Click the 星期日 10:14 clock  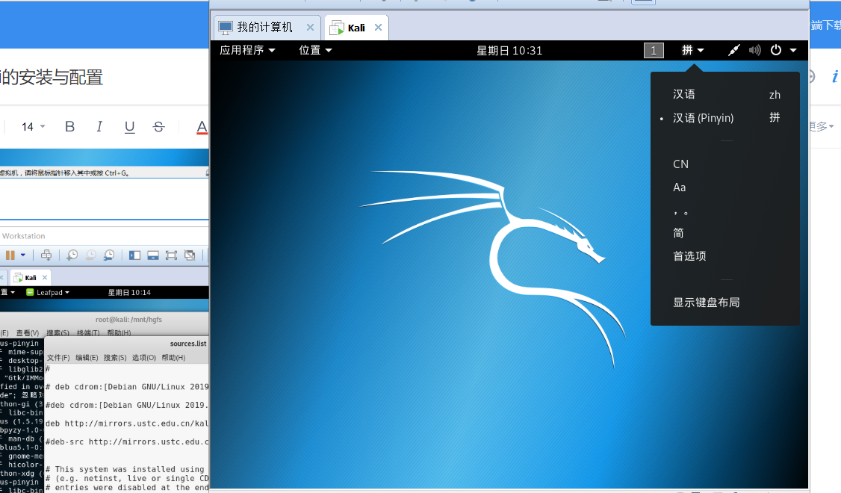[x=129, y=292]
